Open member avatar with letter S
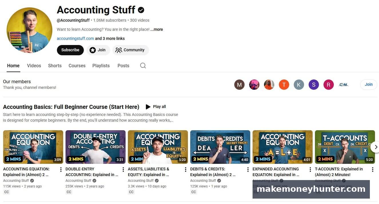This screenshot has height=204, width=379. (x=314, y=85)
